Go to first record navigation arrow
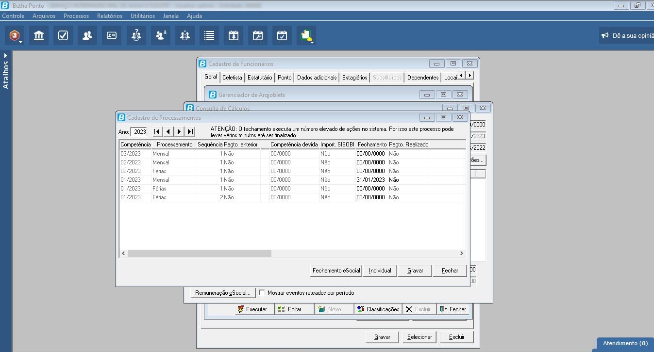This screenshot has width=654, height=352. [x=157, y=132]
